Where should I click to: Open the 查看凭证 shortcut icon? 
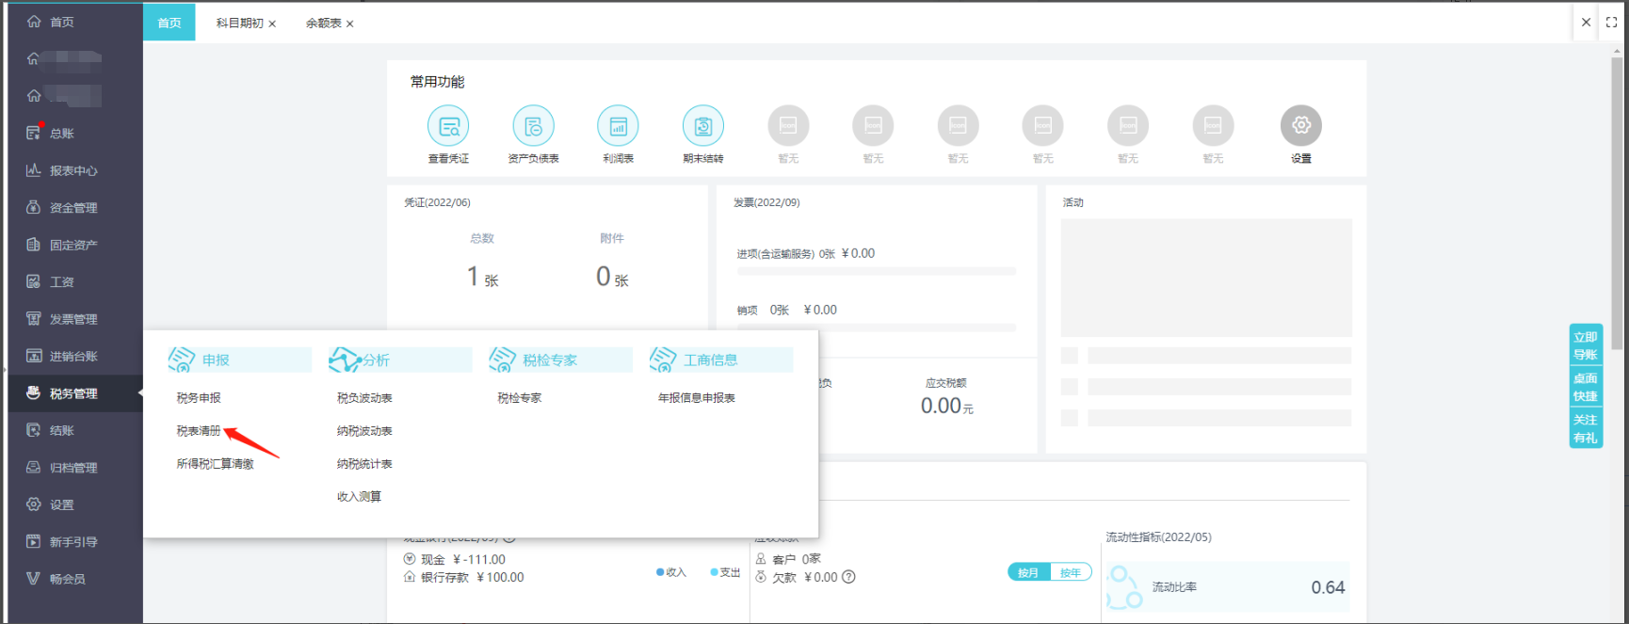pyautogui.click(x=448, y=126)
